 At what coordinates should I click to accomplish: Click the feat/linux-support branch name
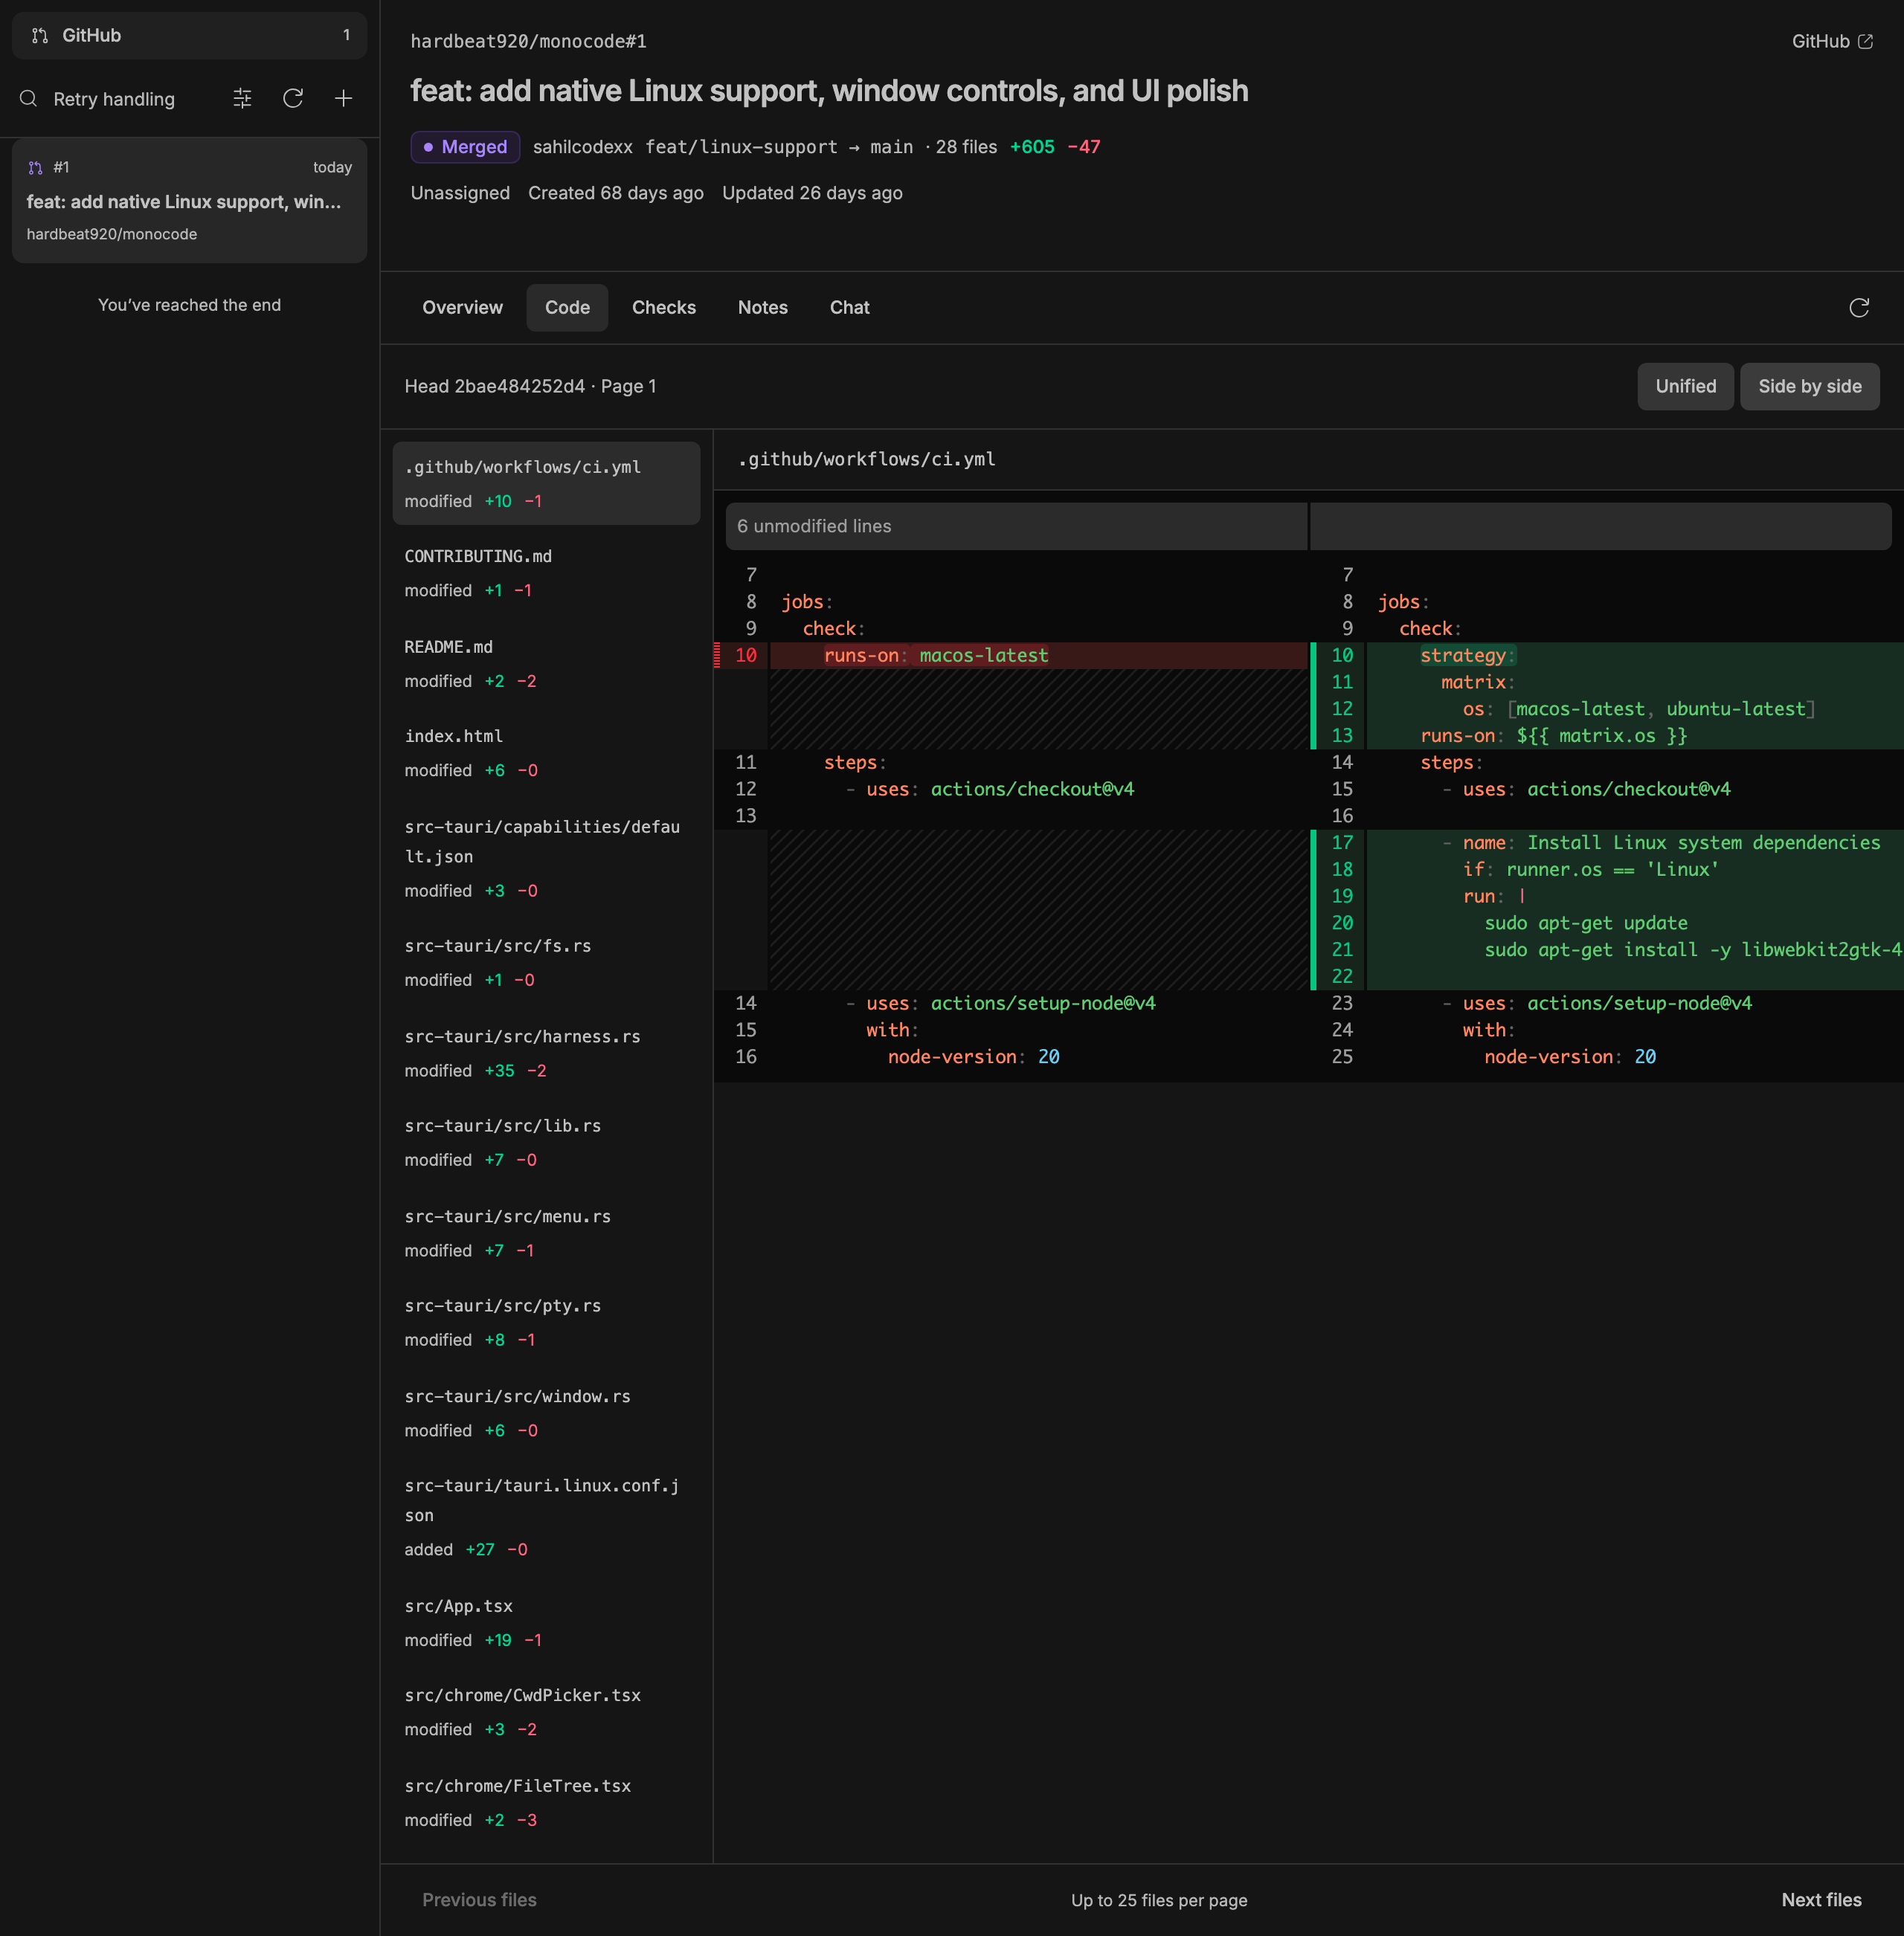coord(741,147)
